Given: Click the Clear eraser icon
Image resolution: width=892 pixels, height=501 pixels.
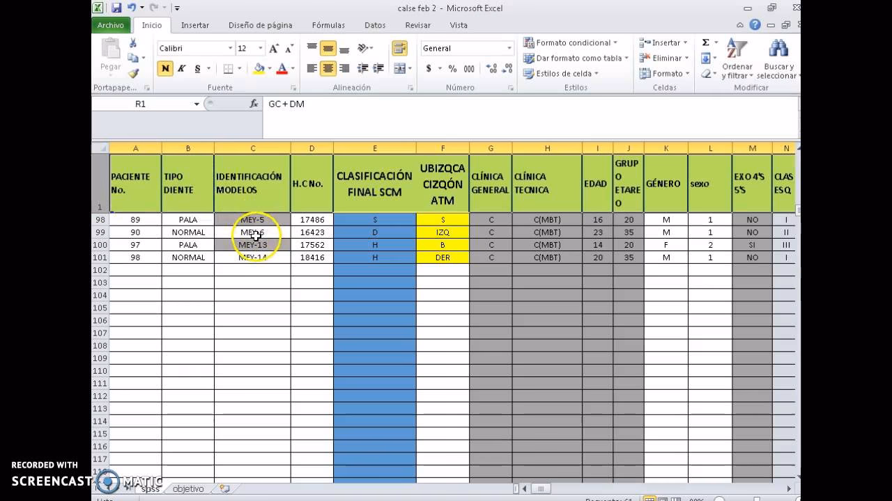Looking at the screenshot, I should (x=705, y=73).
